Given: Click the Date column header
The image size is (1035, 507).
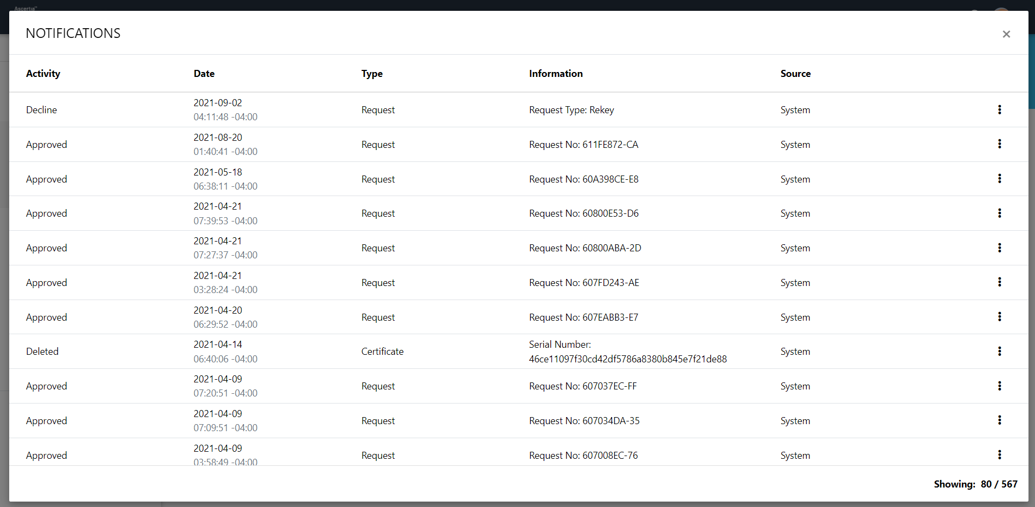Looking at the screenshot, I should (204, 74).
